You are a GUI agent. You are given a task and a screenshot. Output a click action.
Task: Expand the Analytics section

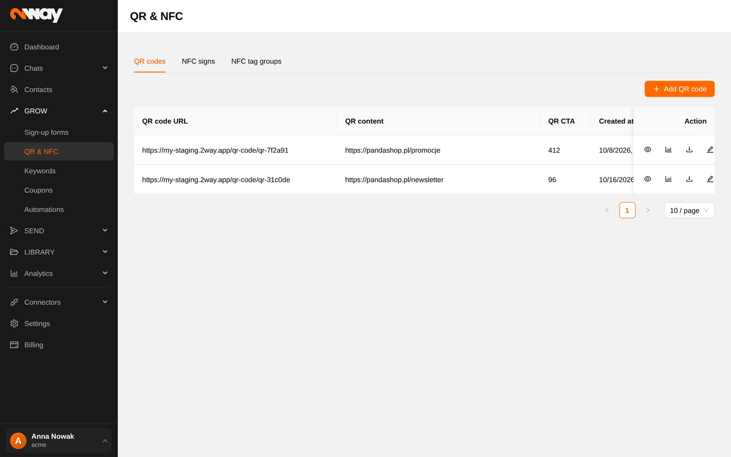click(59, 273)
